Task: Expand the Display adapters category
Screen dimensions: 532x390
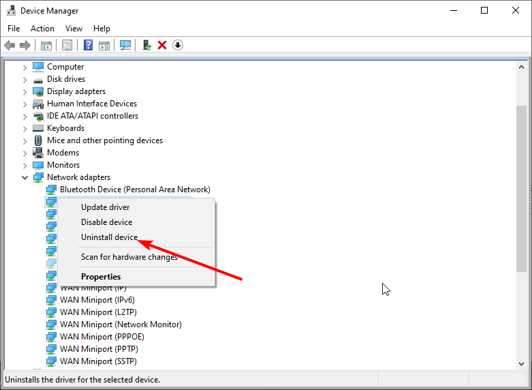Action: point(25,92)
